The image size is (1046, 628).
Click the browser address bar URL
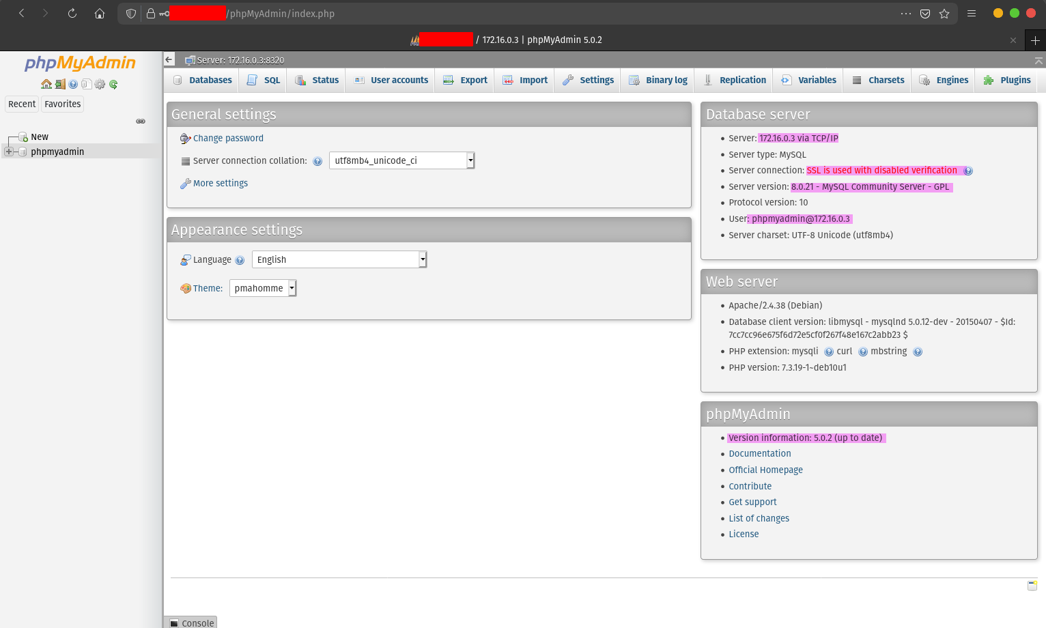[281, 14]
